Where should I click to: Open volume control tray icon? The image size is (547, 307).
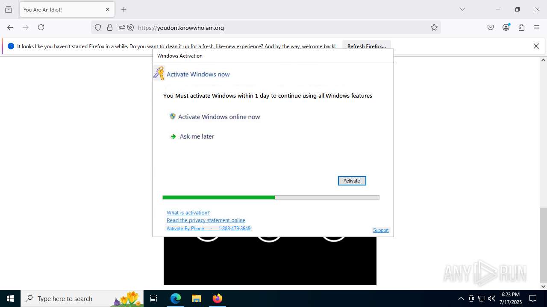point(492,298)
